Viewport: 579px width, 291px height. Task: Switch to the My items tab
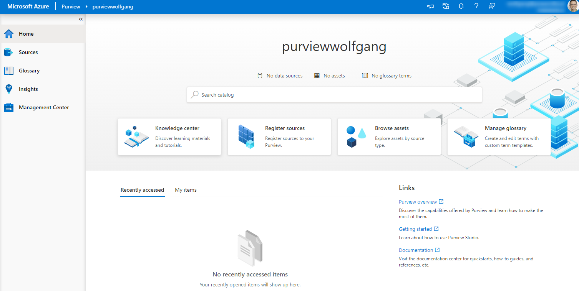[186, 190]
